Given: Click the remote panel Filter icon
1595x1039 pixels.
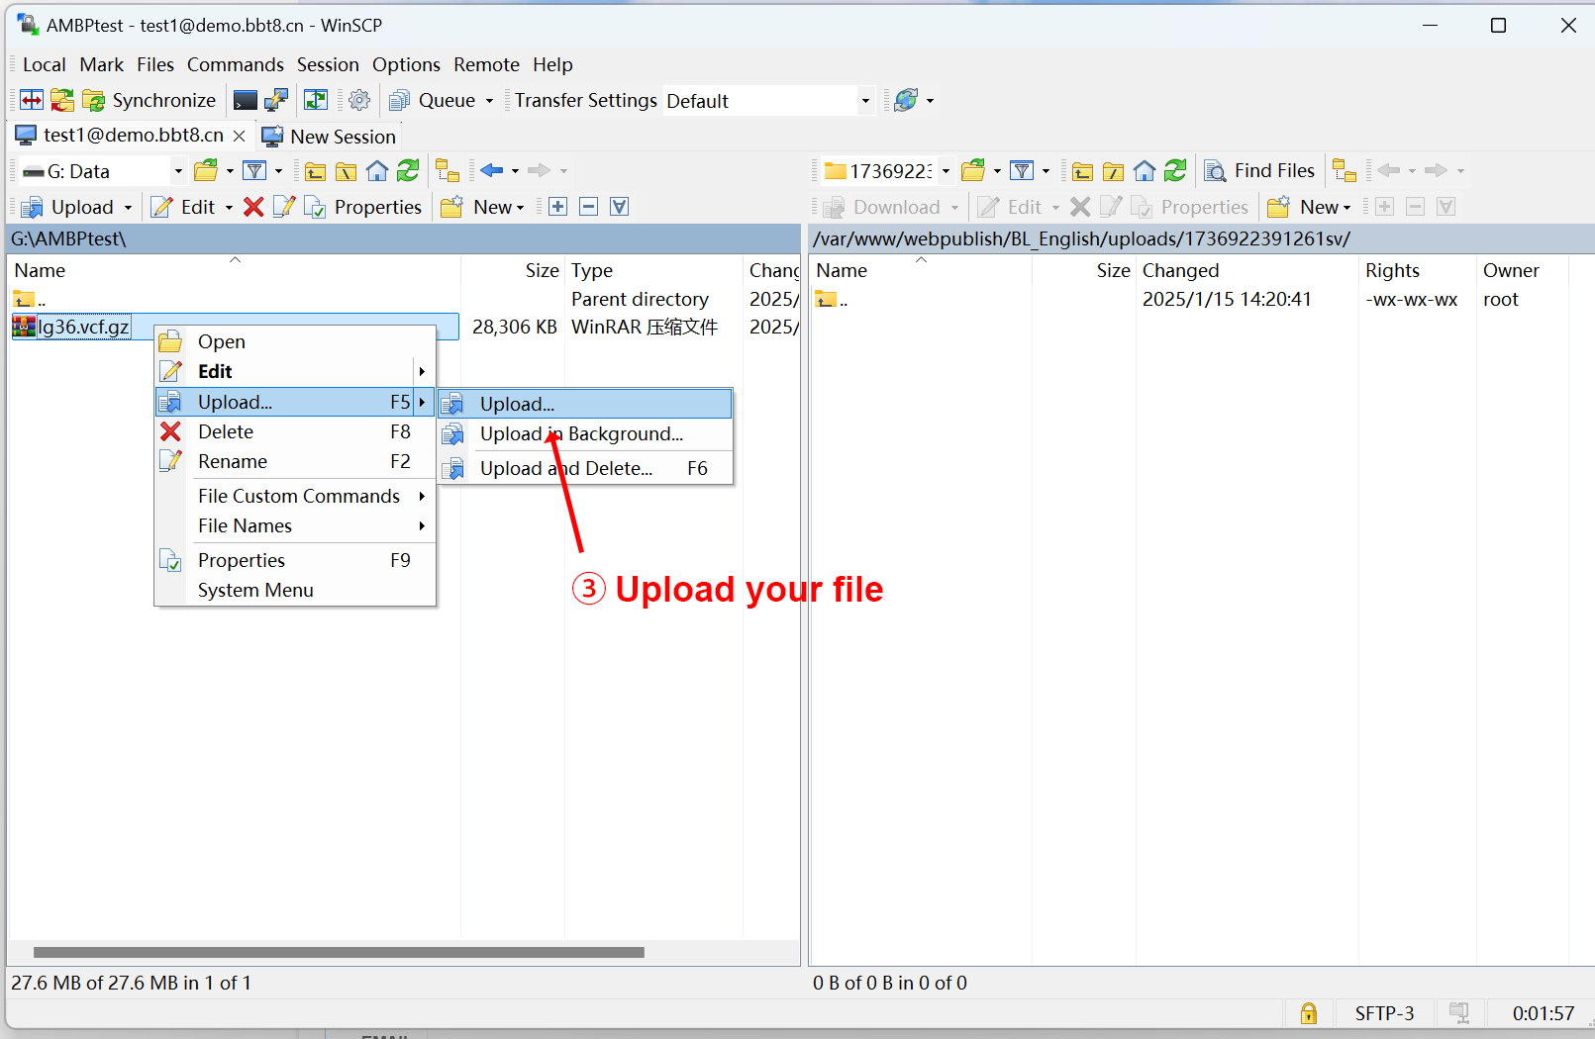Looking at the screenshot, I should tap(1023, 171).
